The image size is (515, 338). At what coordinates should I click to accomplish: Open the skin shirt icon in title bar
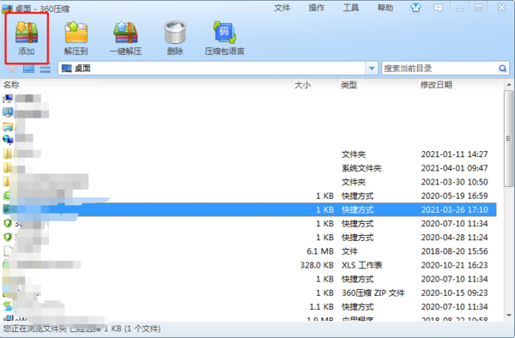(x=415, y=8)
